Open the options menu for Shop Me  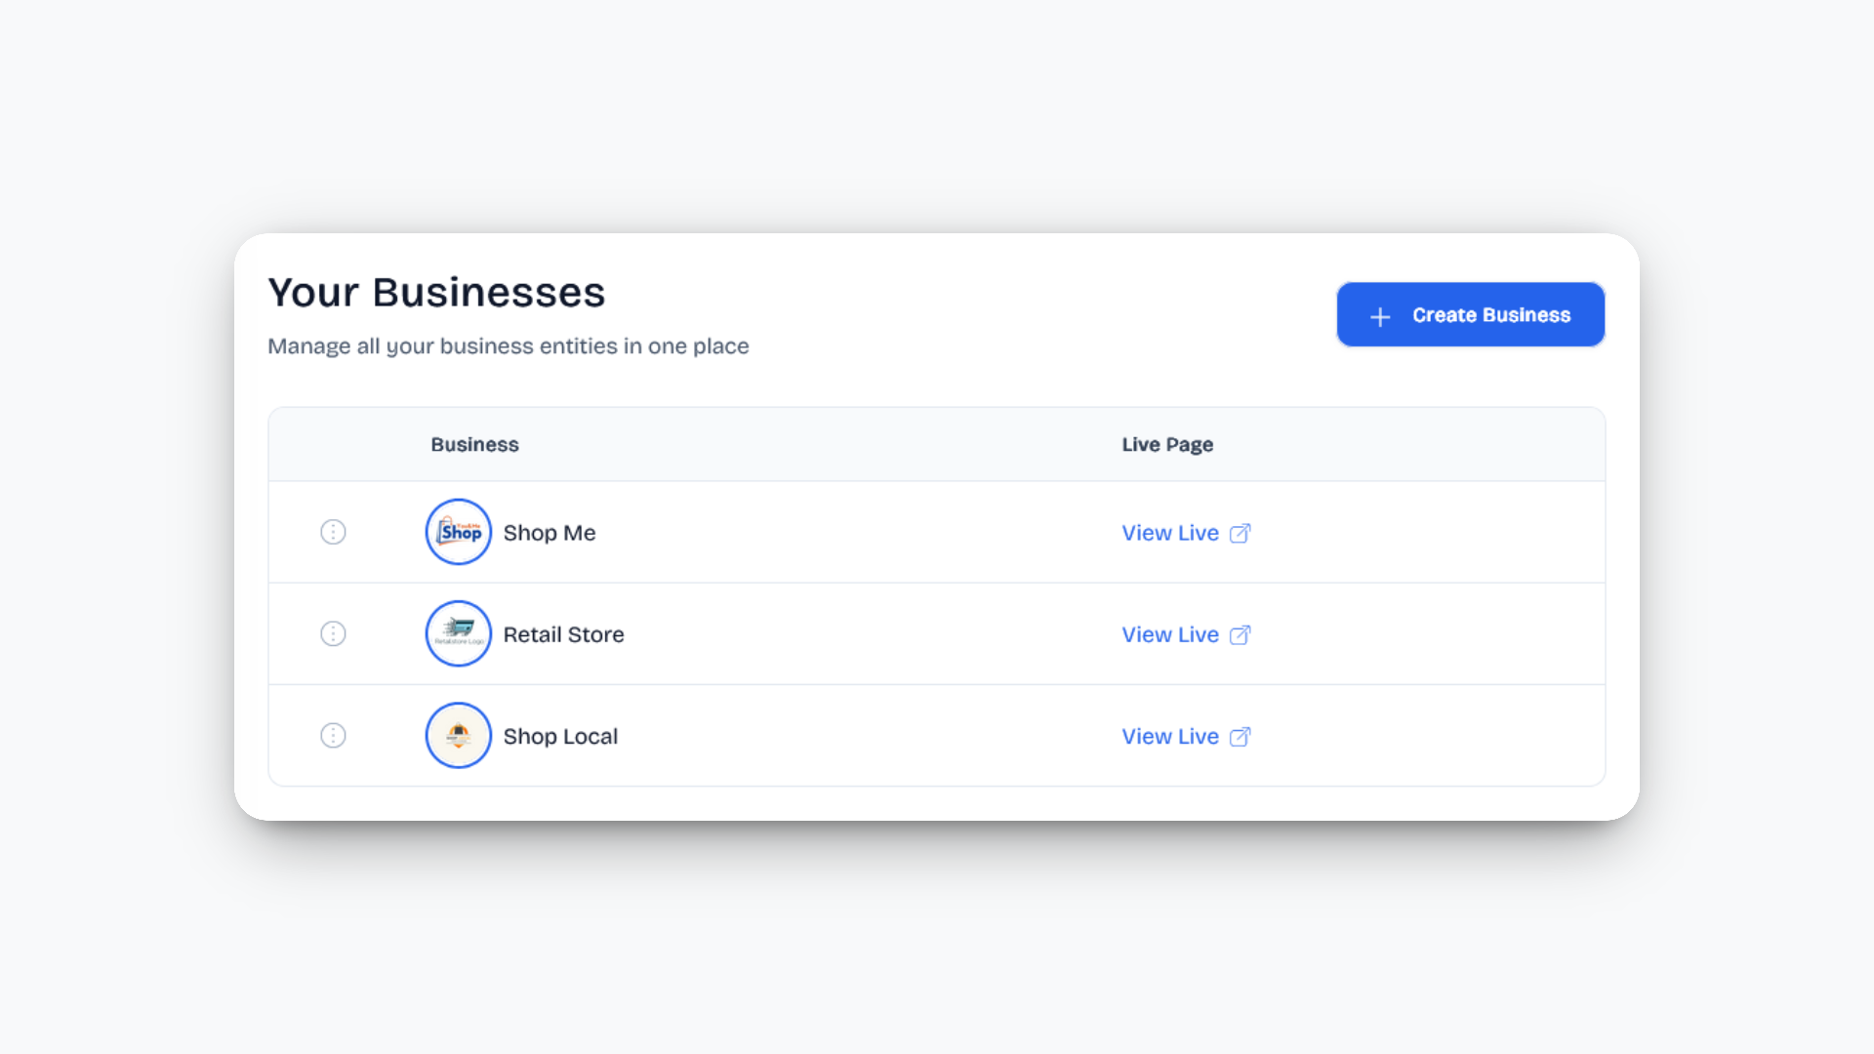tap(333, 532)
